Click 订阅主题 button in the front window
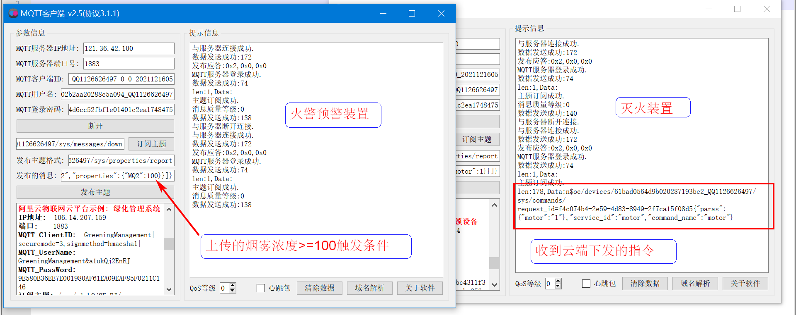This screenshot has height=315, width=796. point(151,144)
